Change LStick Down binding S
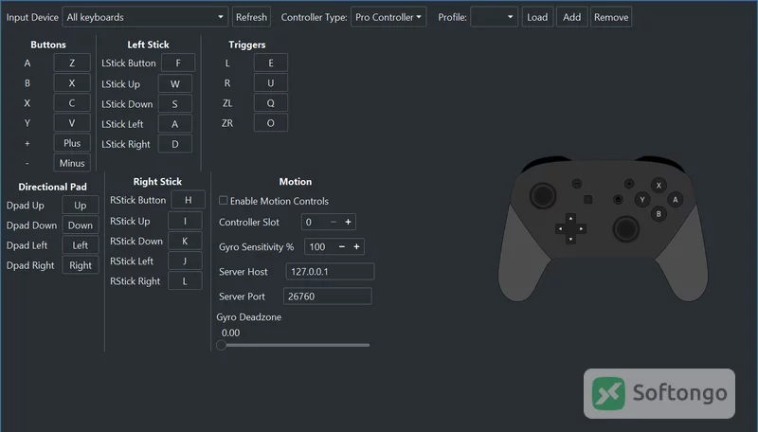Viewport: 758px width, 432px height. [x=175, y=104]
